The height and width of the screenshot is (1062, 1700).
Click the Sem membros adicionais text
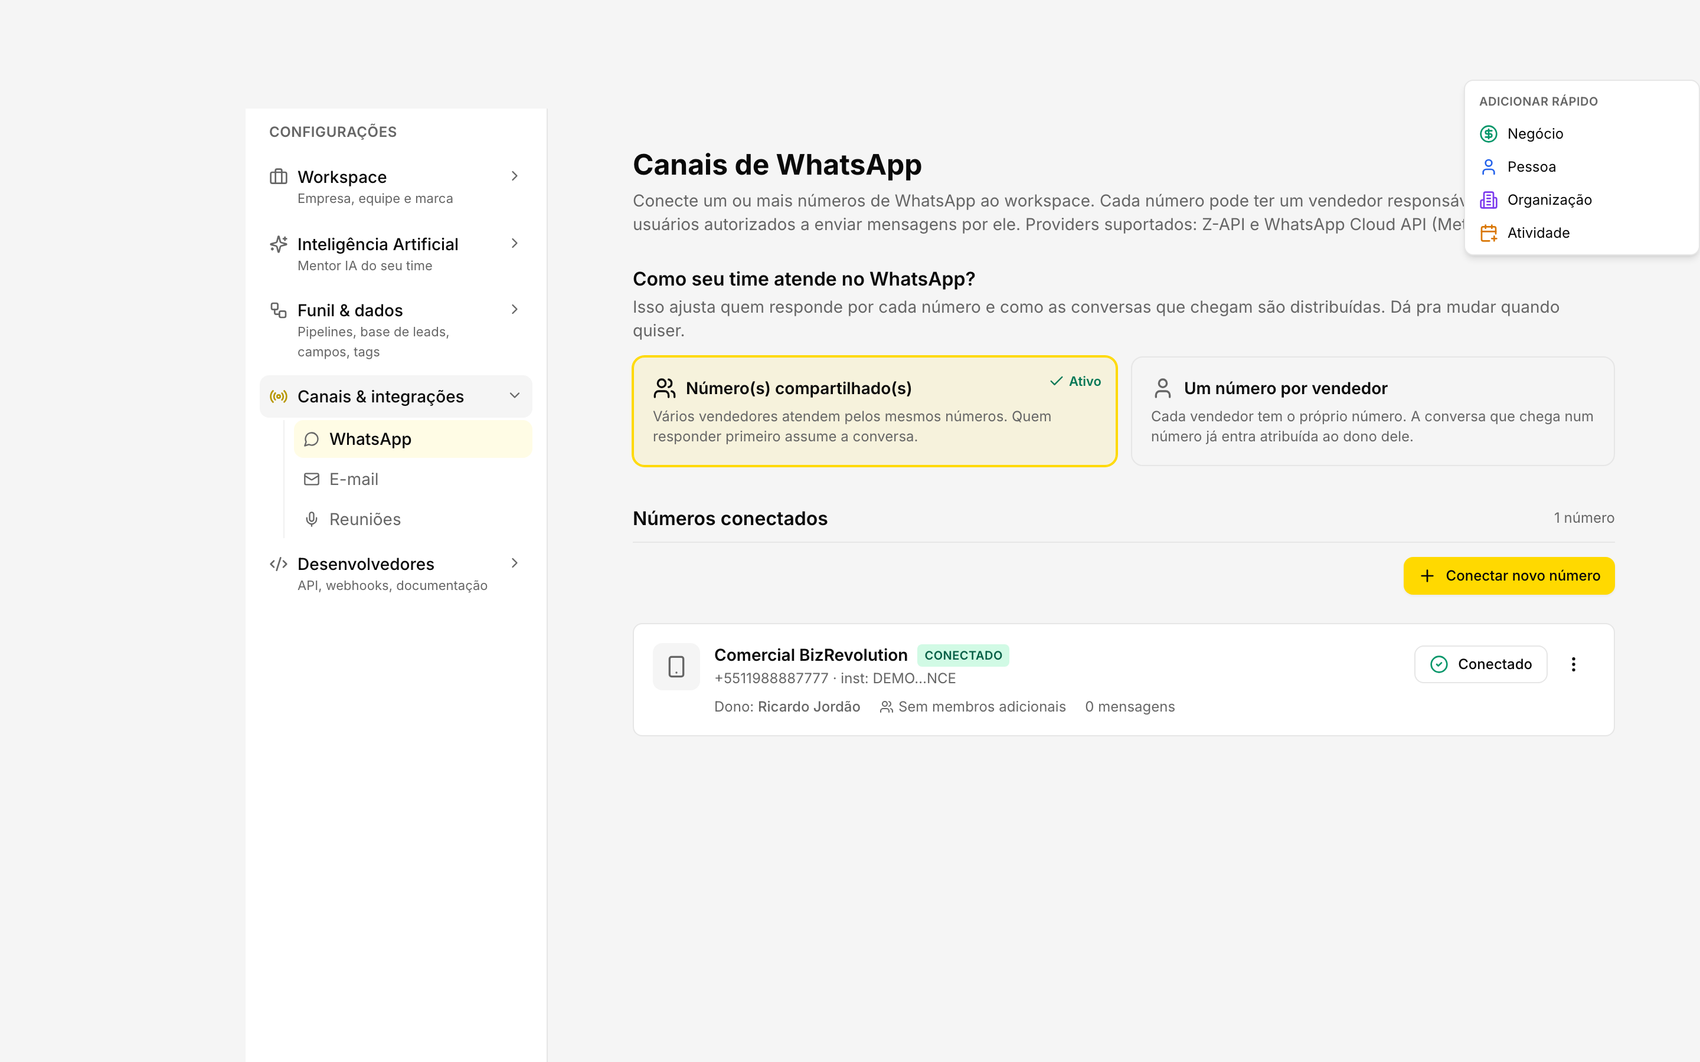[x=982, y=707]
